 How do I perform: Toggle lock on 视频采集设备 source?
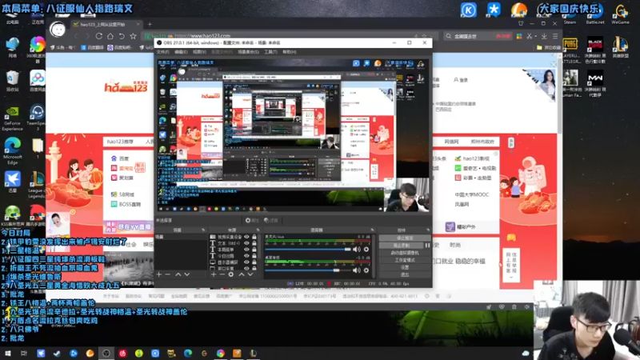click(254, 237)
